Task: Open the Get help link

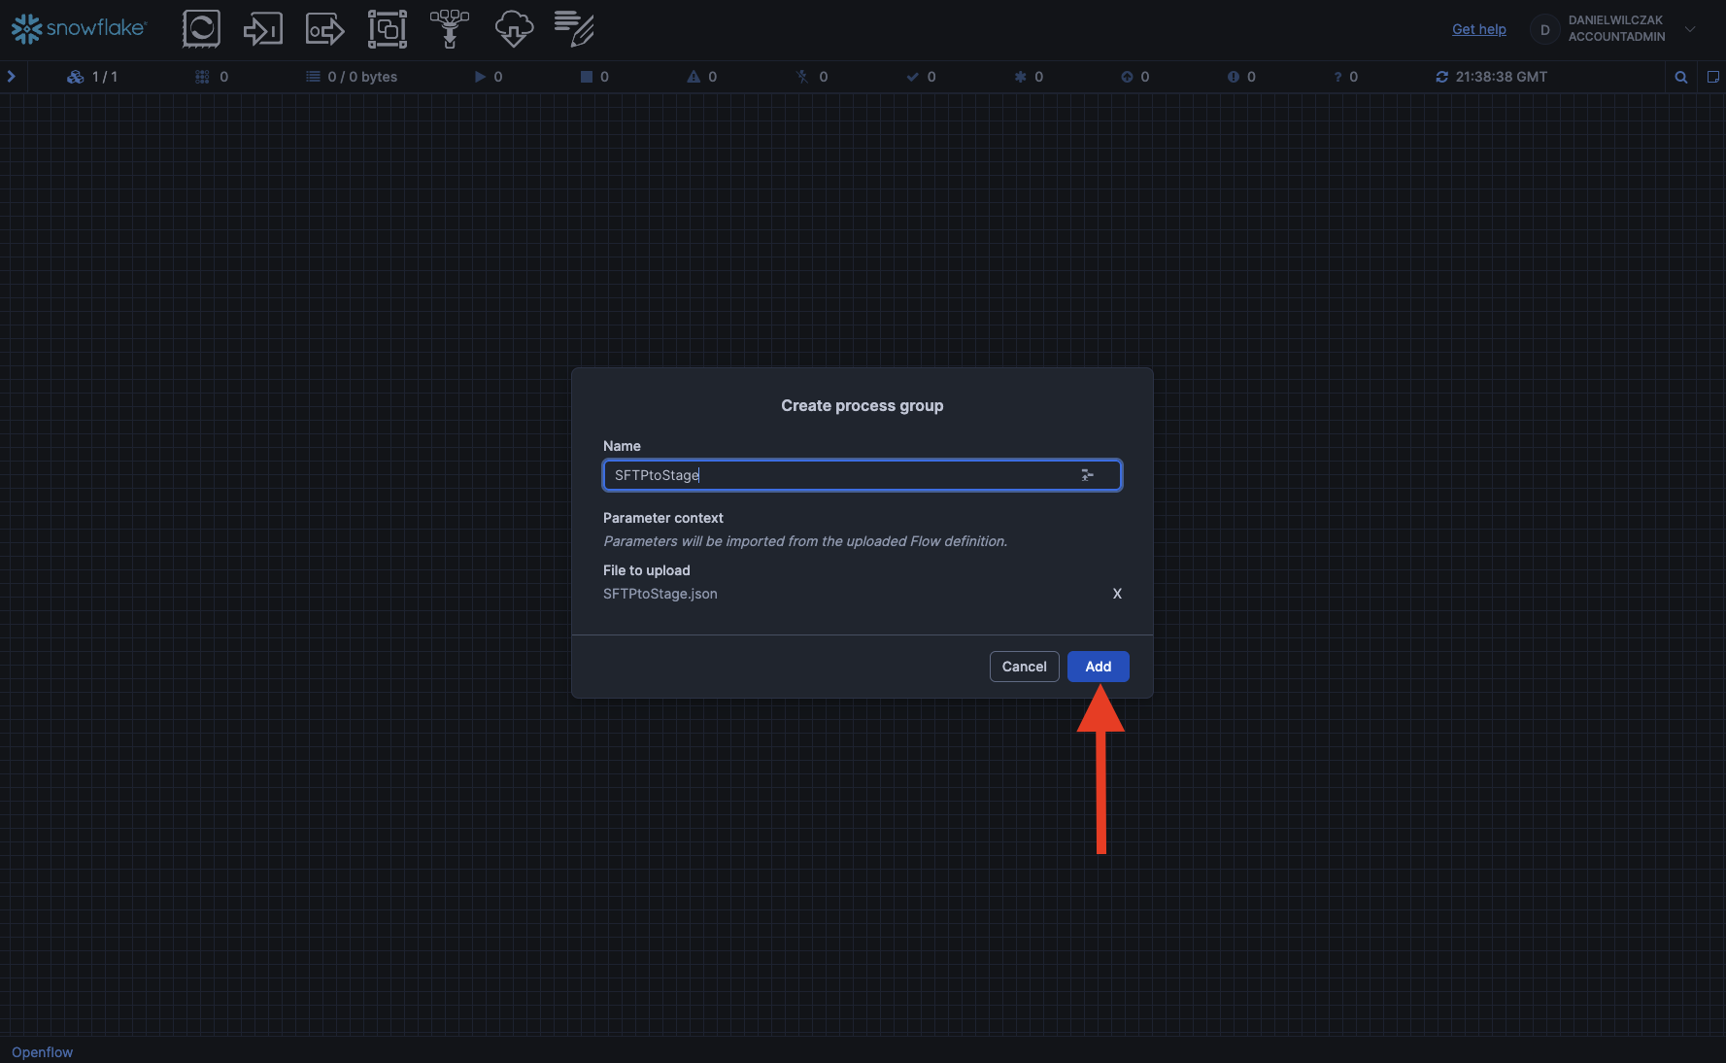Action: coord(1478,29)
